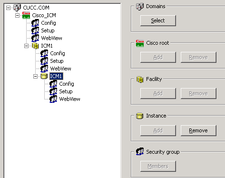
Task: Click the Setup group icon under ICM1 facility
Action: point(44,61)
